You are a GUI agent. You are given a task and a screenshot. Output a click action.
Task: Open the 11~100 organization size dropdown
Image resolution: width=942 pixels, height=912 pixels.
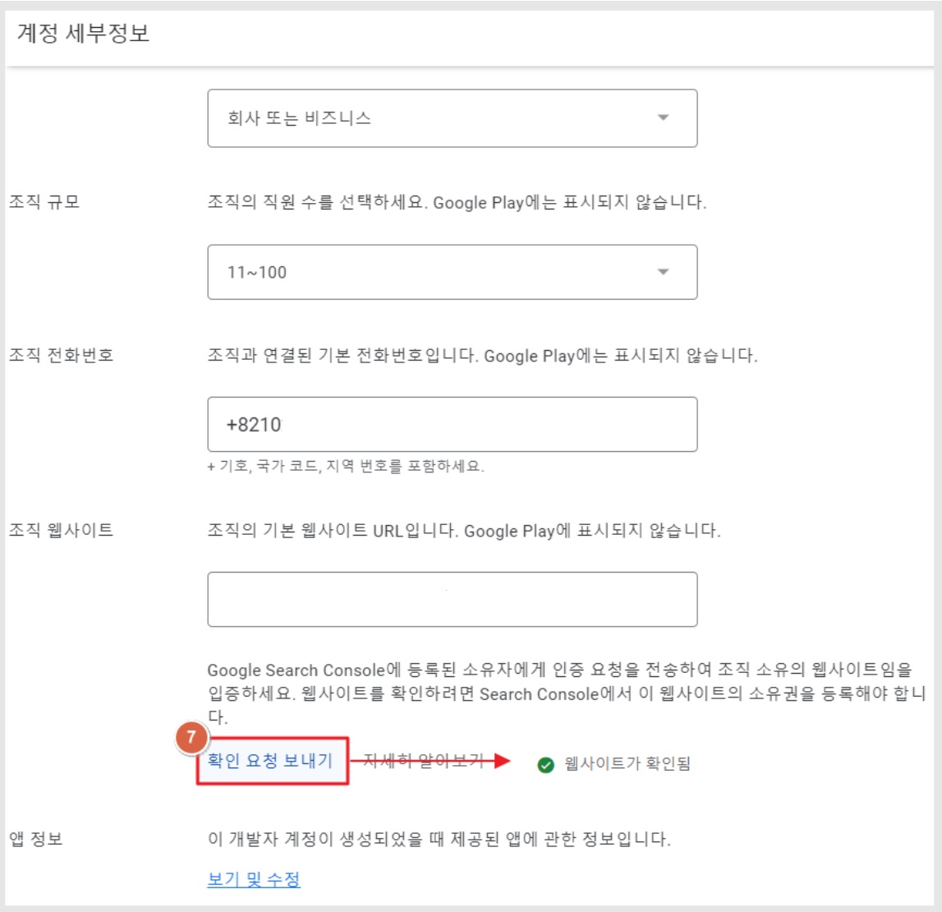(452, 272)
